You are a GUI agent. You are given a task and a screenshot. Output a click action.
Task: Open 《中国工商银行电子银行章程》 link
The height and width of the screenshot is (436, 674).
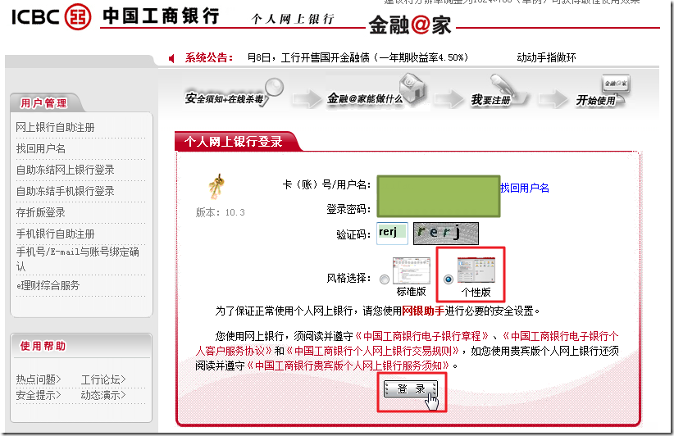421,336
